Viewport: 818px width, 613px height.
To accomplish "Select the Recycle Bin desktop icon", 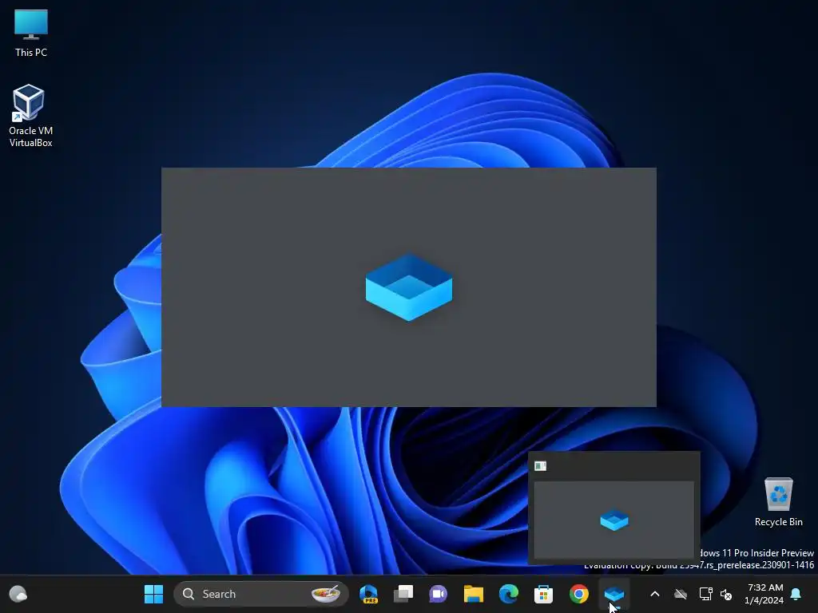I will [x=778, y=502].
